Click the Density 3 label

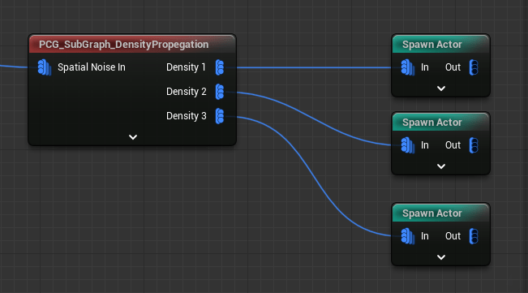point(187,116)
